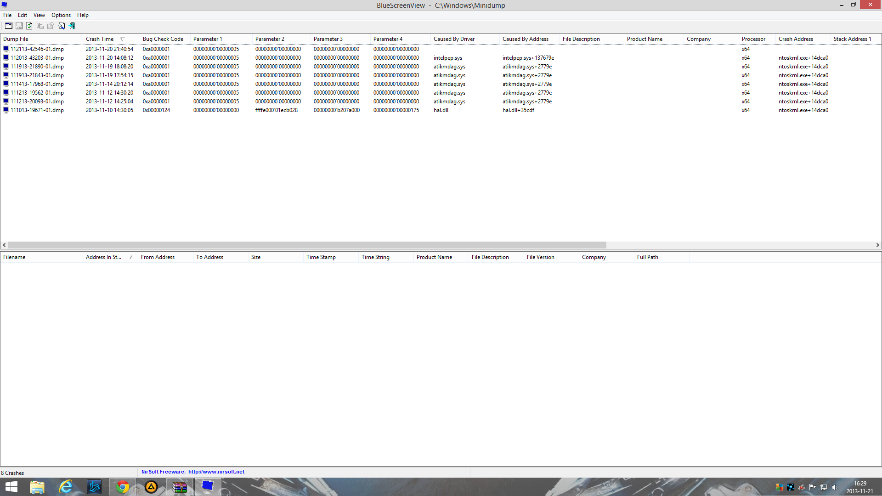
Task: Click the intelpep.sys+137679e address cell
Action: click(528, 58)
